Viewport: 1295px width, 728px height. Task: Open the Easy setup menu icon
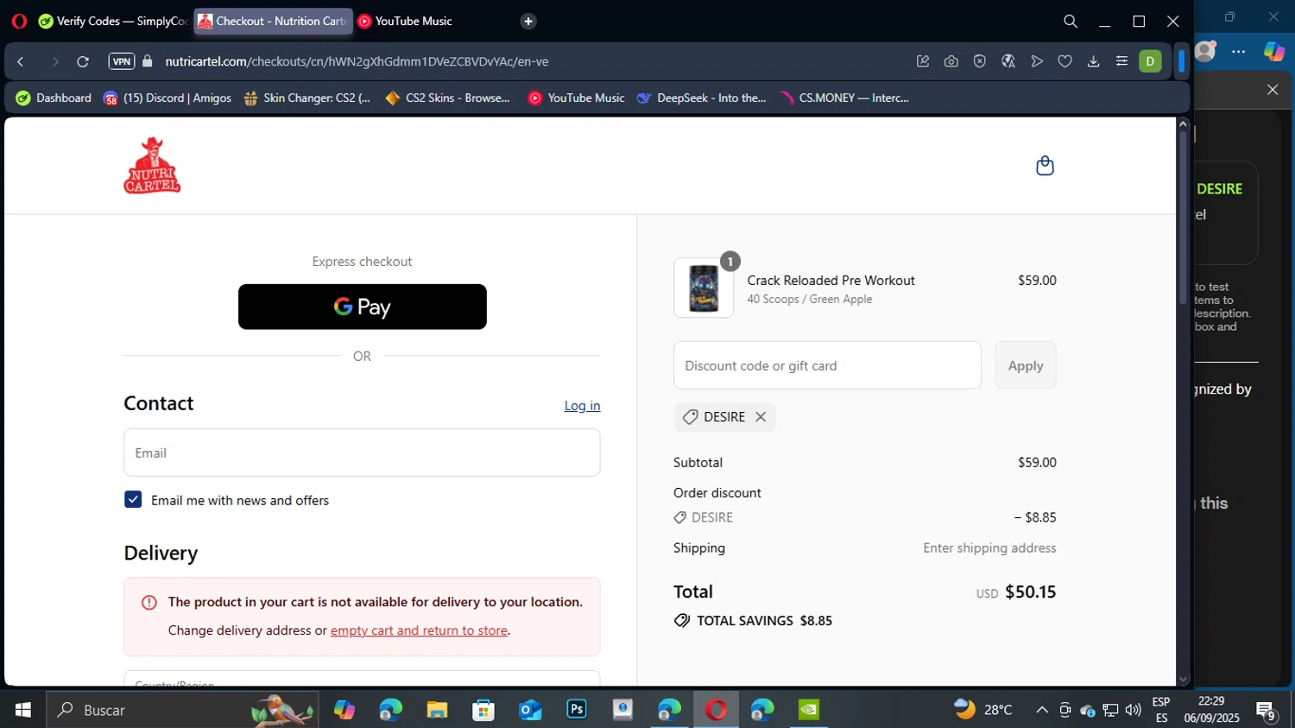(x=1122, y=61)
